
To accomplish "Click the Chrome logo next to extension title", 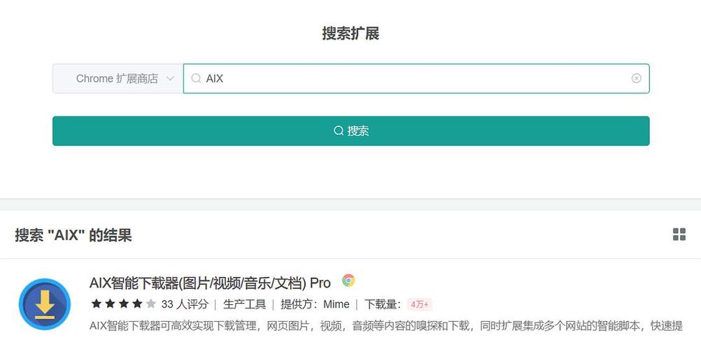I will 348,281.
